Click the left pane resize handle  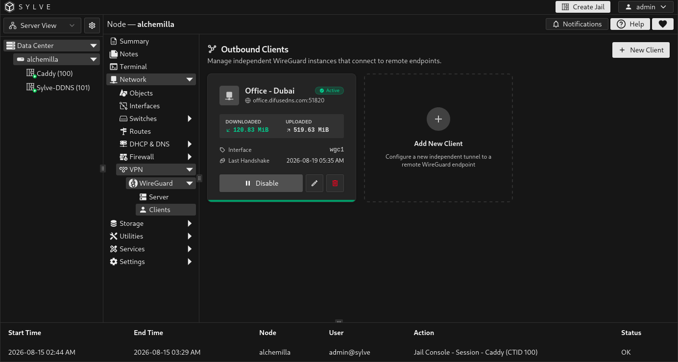(103, 168)
